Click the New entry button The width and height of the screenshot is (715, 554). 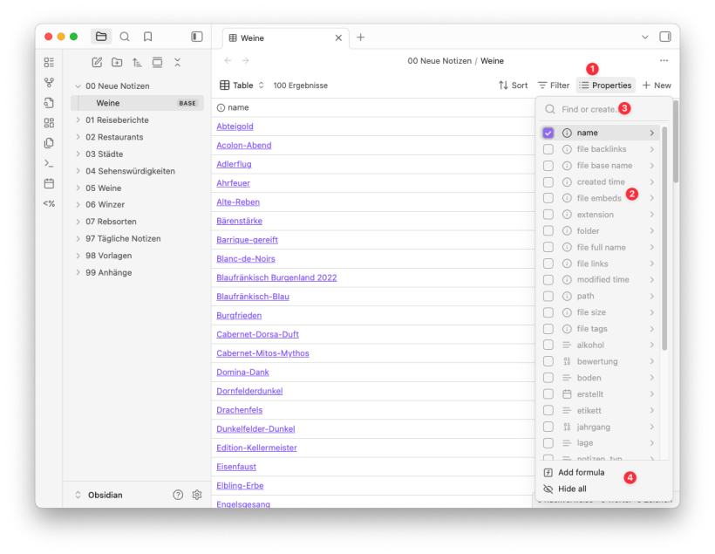pyautogui.click(x=657, y=85)
